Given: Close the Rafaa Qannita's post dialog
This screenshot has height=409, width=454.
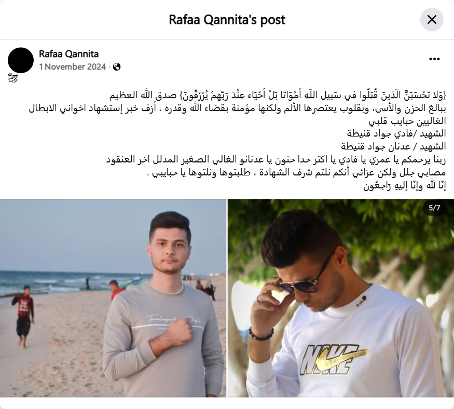Looking at the screenshot, I should click(432, 20).
